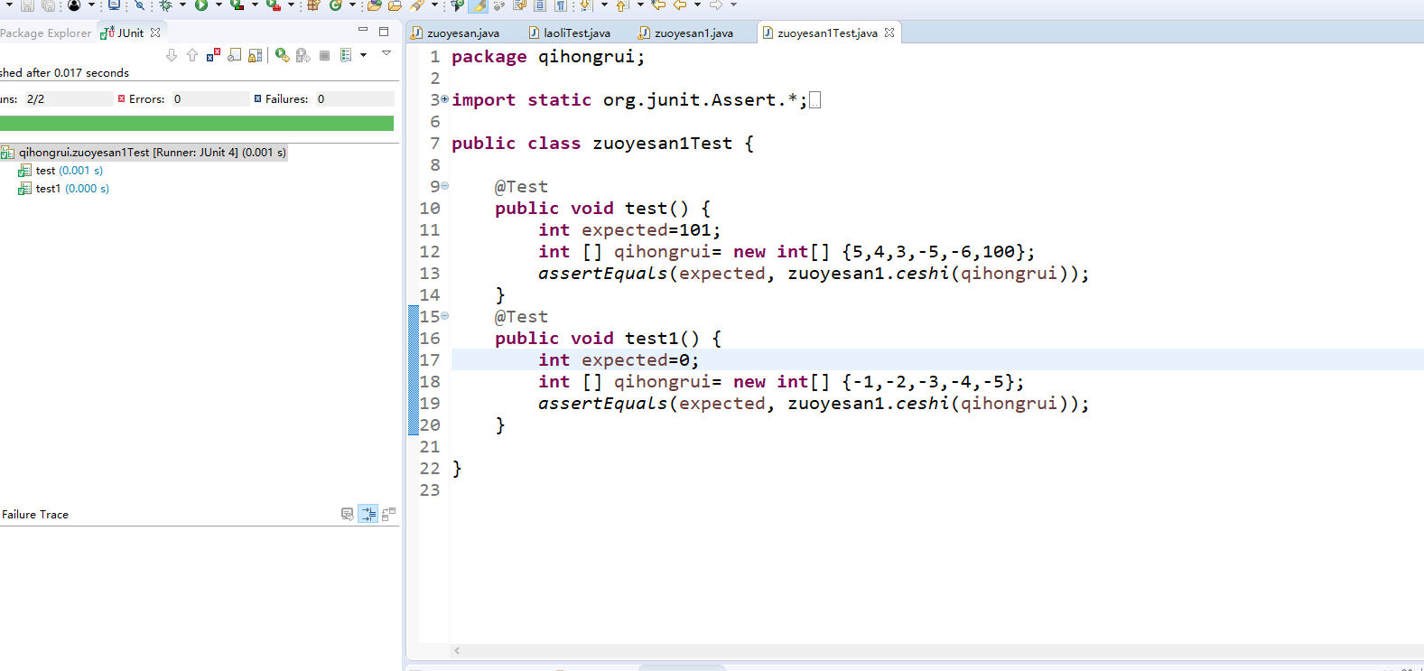Toggle the Filter Stack Trace button
The width and height of the screenshot is (1424, 671).
[x=368, y=514]
